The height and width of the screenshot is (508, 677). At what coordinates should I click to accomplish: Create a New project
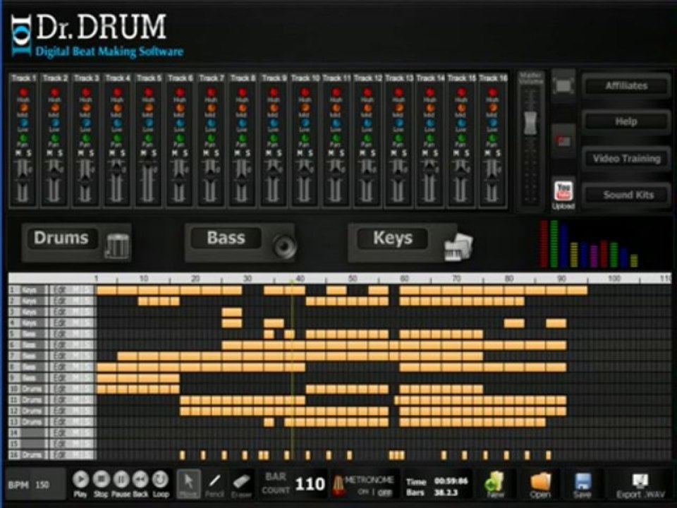(495, 484)
